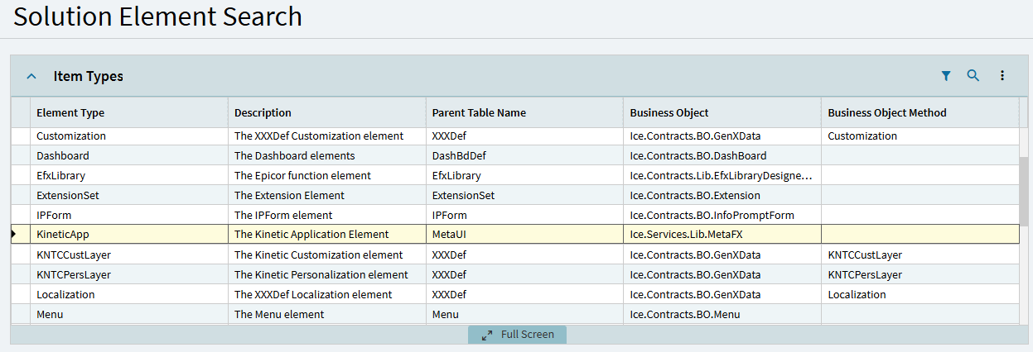Select the IPForm row selector box
The width and height of the screenshot is (1033, 352).
point(20,215)
